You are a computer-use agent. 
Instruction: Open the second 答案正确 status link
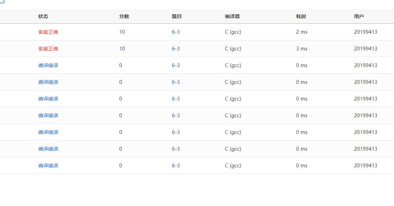[48, 49]
